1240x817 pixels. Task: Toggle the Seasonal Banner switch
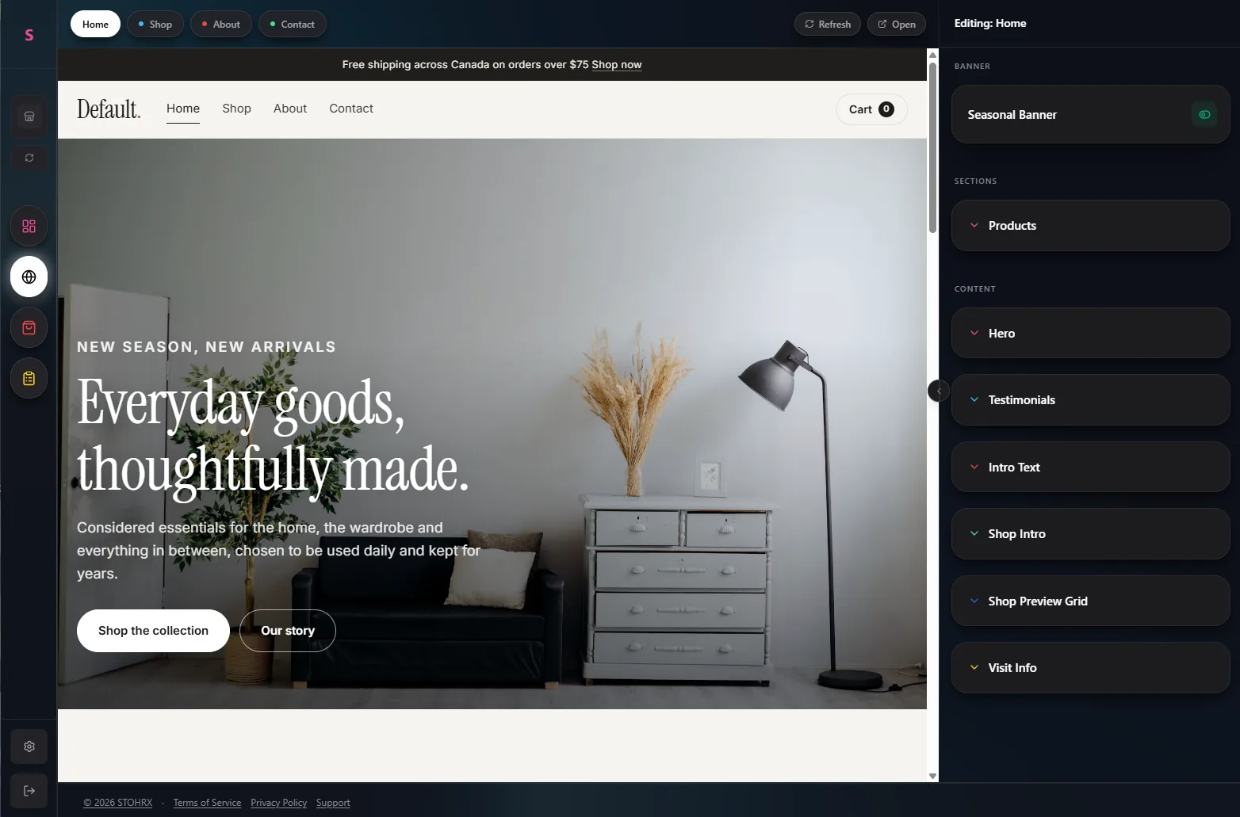(1204, 115)
